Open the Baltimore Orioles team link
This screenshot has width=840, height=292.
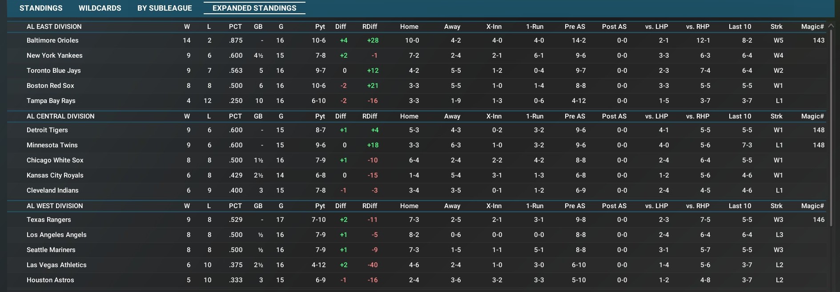(52, 40)
